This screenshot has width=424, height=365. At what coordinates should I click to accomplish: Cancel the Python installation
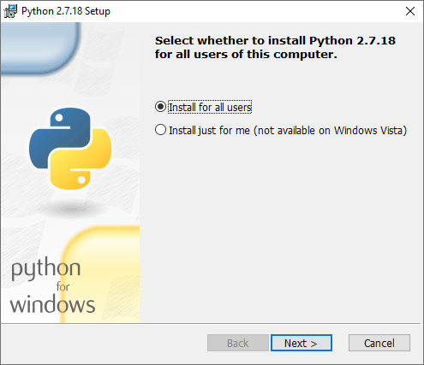(379, 343)
